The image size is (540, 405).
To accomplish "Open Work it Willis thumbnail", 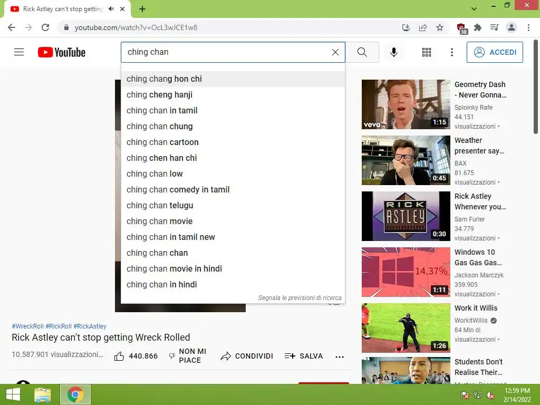I will [x=406, y=328].
